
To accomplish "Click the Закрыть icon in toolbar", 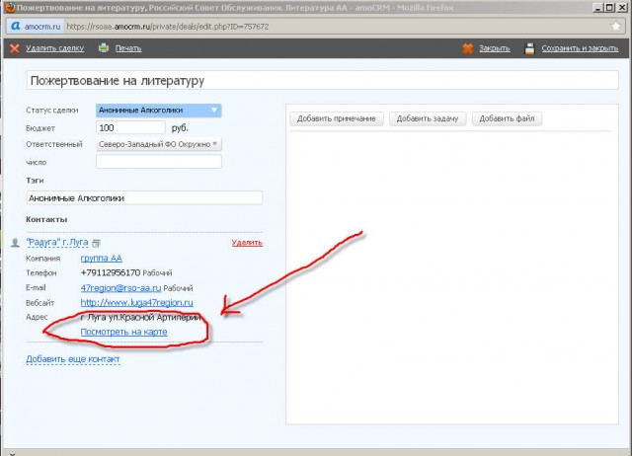I will [x=468, y=47].
